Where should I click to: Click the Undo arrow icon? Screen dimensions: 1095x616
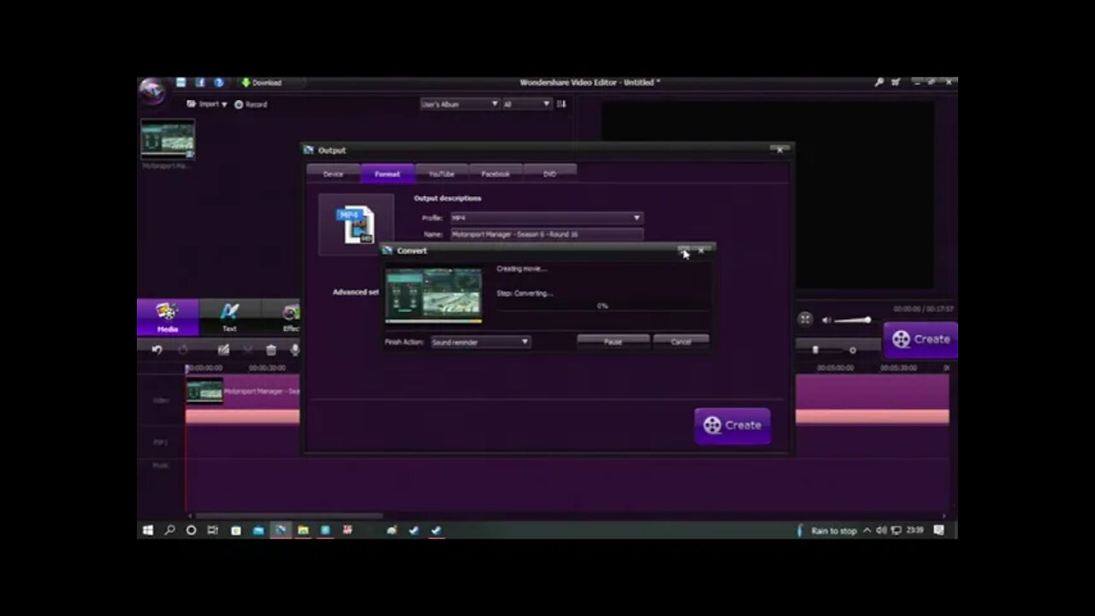pos(157,350)
